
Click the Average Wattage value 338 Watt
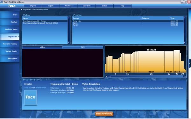pyautogui.click(x=70, y=93)
